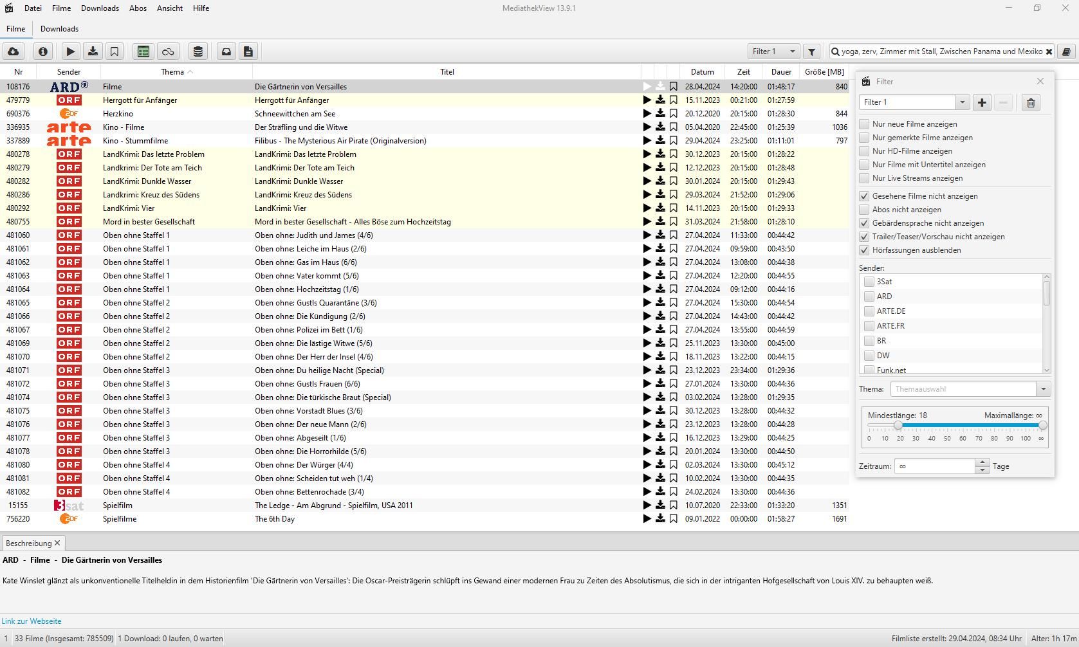Open Filter panel 'Filter 1' combo box arrow

[x=963, y=102]
